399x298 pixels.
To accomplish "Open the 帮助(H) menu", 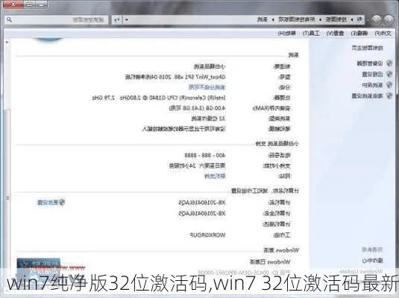I will pyautogui.click(x=287, y=34).
